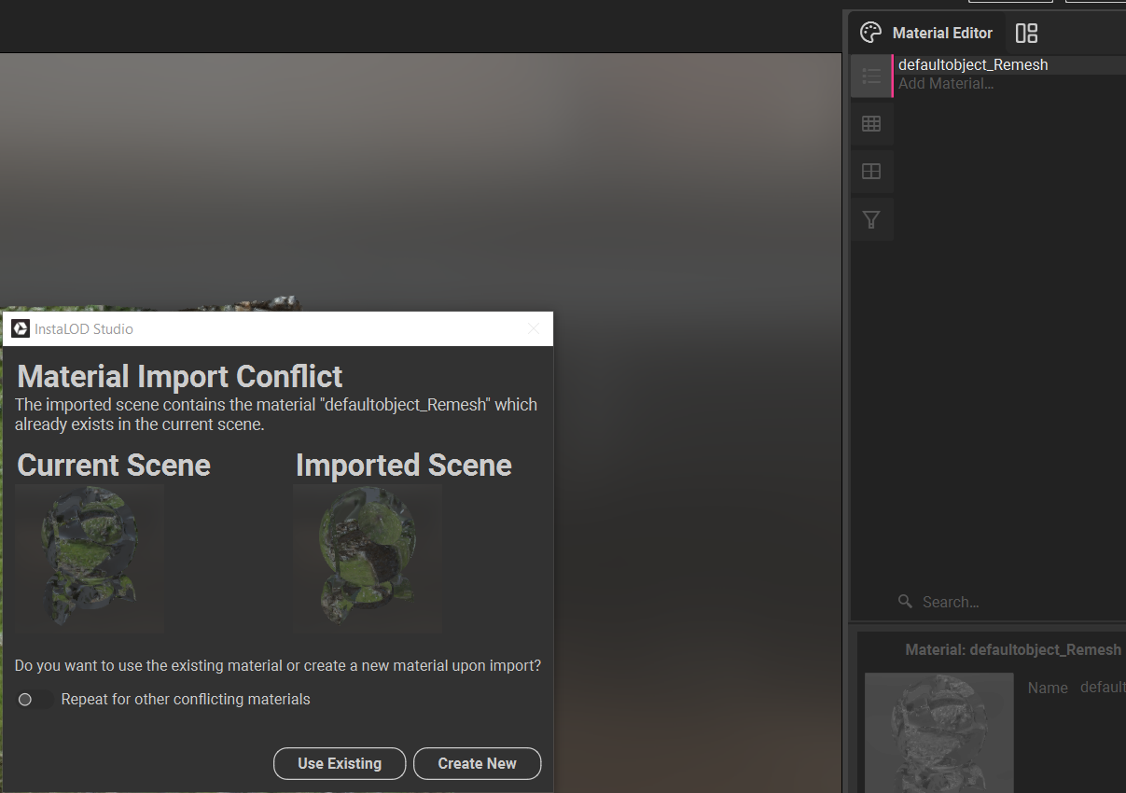Select the list view icon in Material Editor

point(871,76)
